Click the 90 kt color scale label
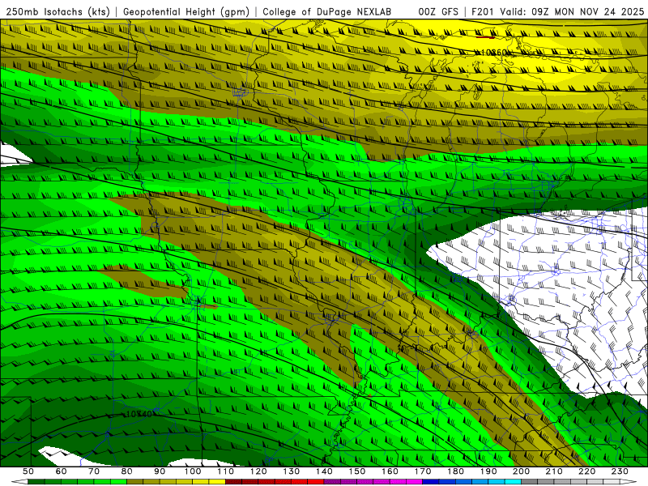This screenshot has width=648, height=486. pos(160,471)
